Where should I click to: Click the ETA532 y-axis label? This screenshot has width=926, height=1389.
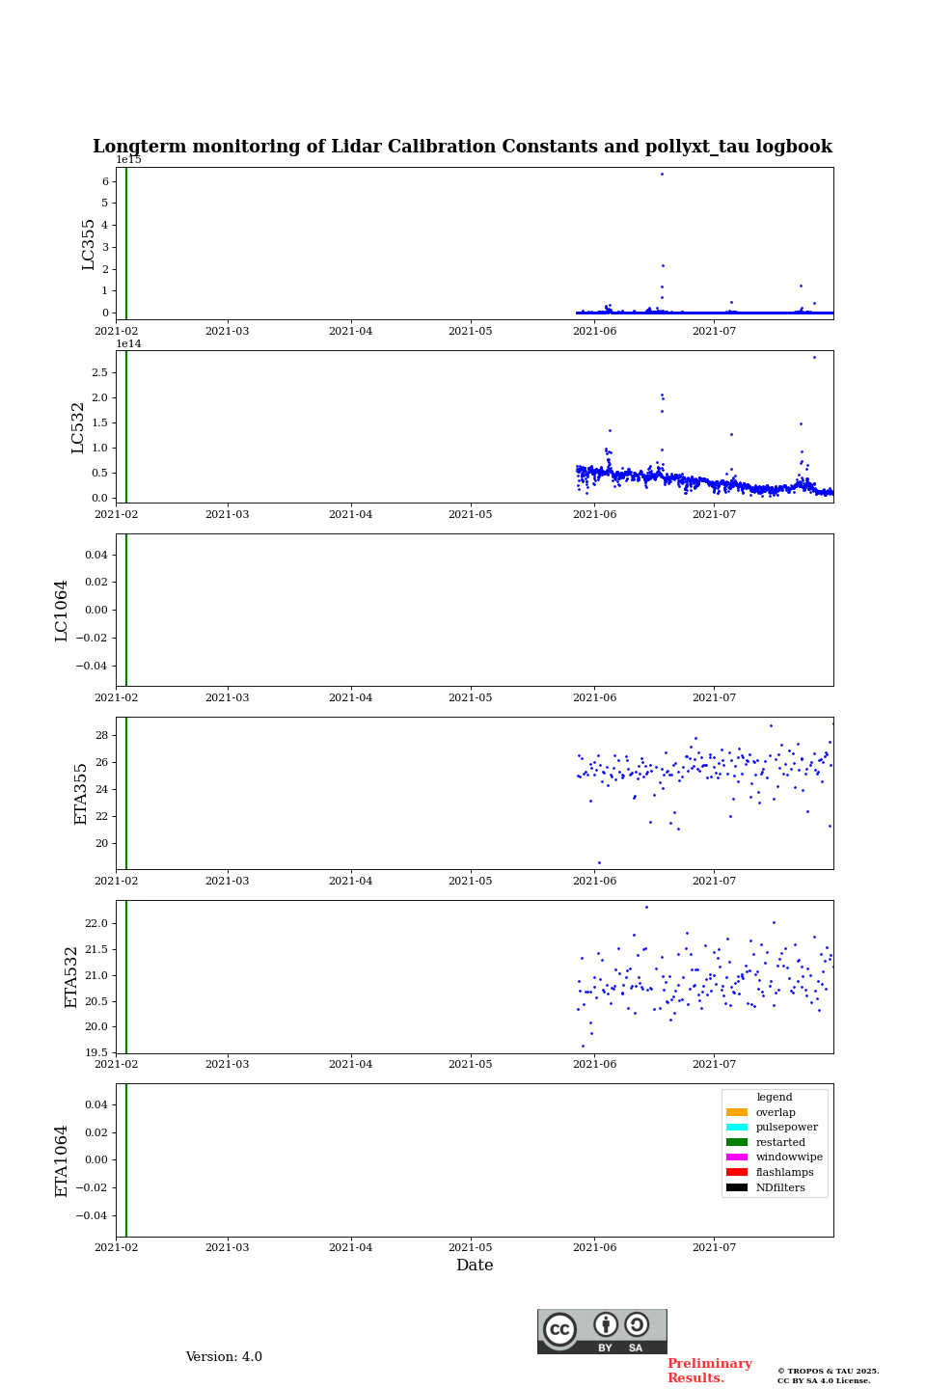point(71,977)
